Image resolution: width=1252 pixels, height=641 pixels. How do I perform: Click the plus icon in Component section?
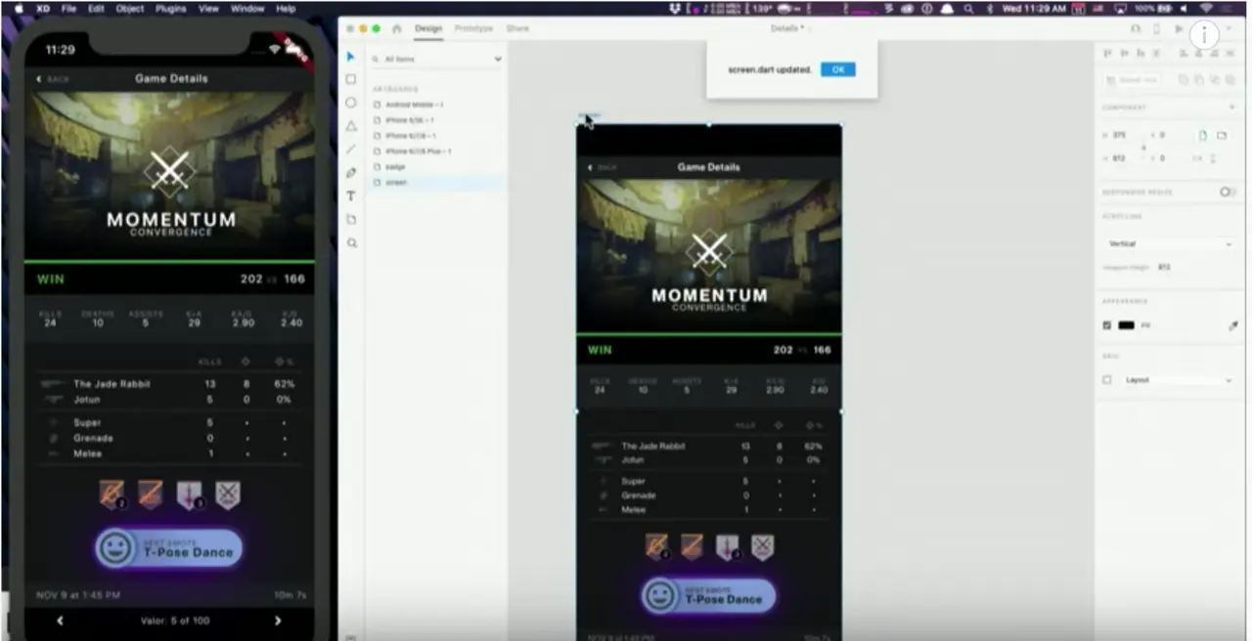(1230, 107)
